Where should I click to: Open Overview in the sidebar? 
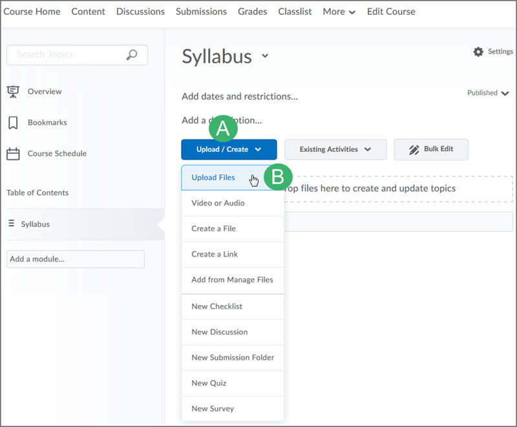[45, 92]
